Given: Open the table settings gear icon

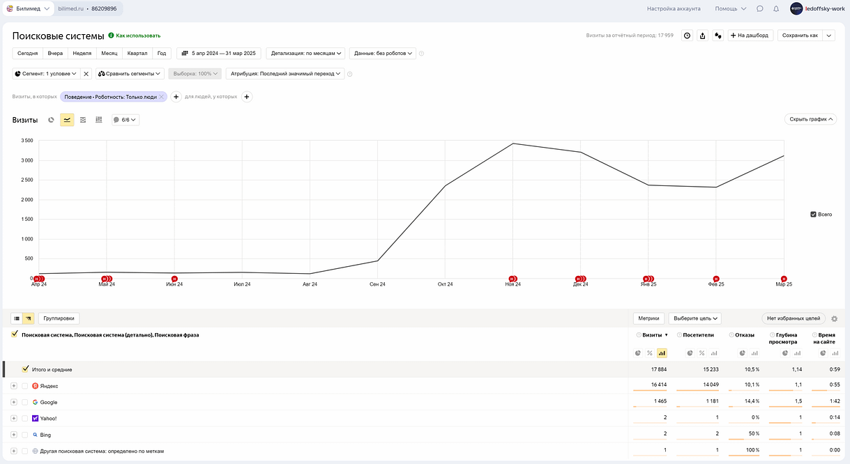Looking at the screenshot, I should click(x=834, y=318).
